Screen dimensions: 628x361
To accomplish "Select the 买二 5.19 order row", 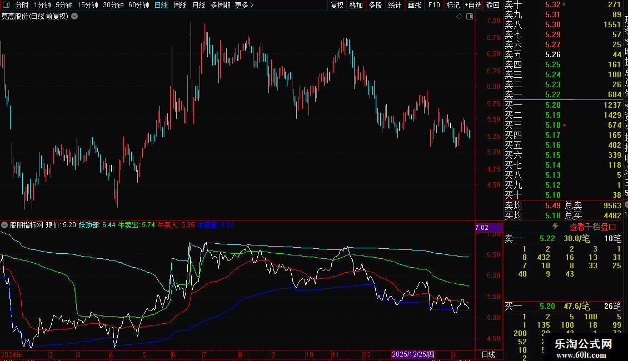I will (x=563, y=116).
